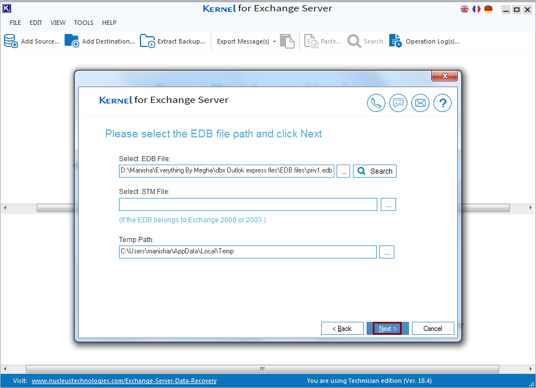
Task: Click the Add Source toolbar icon
Action: (x=11, y=41)
